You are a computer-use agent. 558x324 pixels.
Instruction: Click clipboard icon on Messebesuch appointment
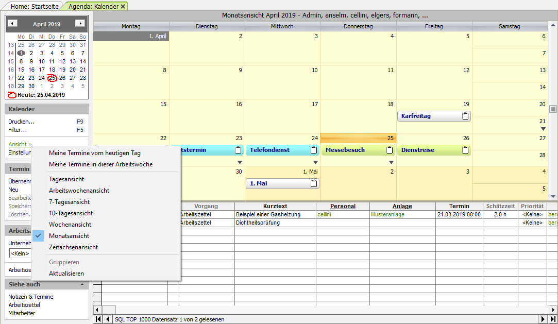pyautogui.click(x=389, y=150)
